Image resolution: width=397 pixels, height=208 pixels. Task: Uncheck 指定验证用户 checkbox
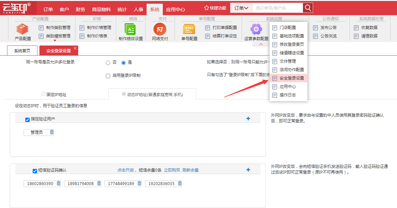27,120
